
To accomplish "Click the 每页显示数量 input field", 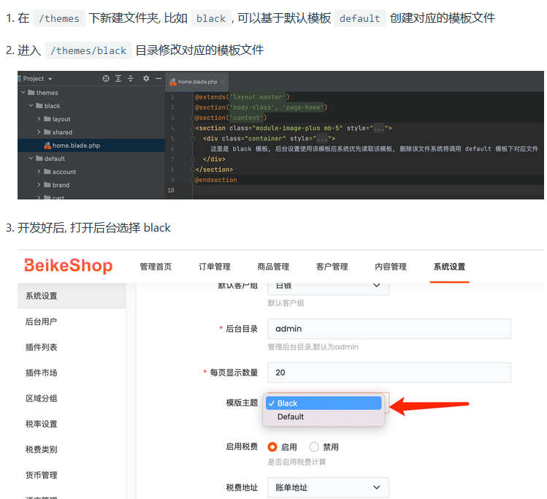I will [x=389, y=373].
